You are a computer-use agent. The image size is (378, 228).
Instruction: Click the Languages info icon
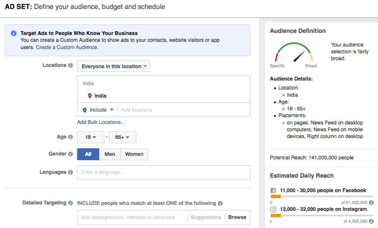click(70, 172)
